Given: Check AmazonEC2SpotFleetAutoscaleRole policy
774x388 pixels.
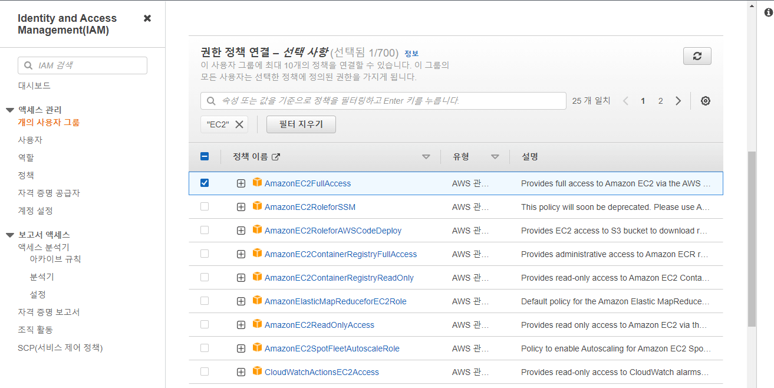Looking at the screenshot, I should pos(205,348).
